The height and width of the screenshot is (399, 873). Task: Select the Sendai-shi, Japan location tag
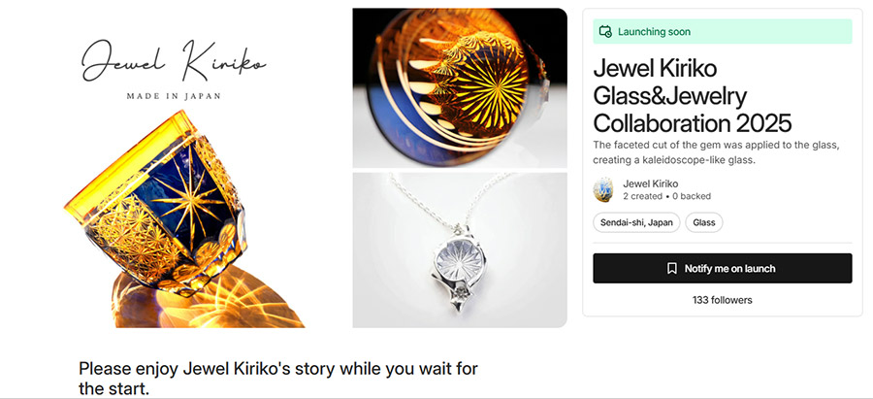pyautogui.click(x=636, y=222)
